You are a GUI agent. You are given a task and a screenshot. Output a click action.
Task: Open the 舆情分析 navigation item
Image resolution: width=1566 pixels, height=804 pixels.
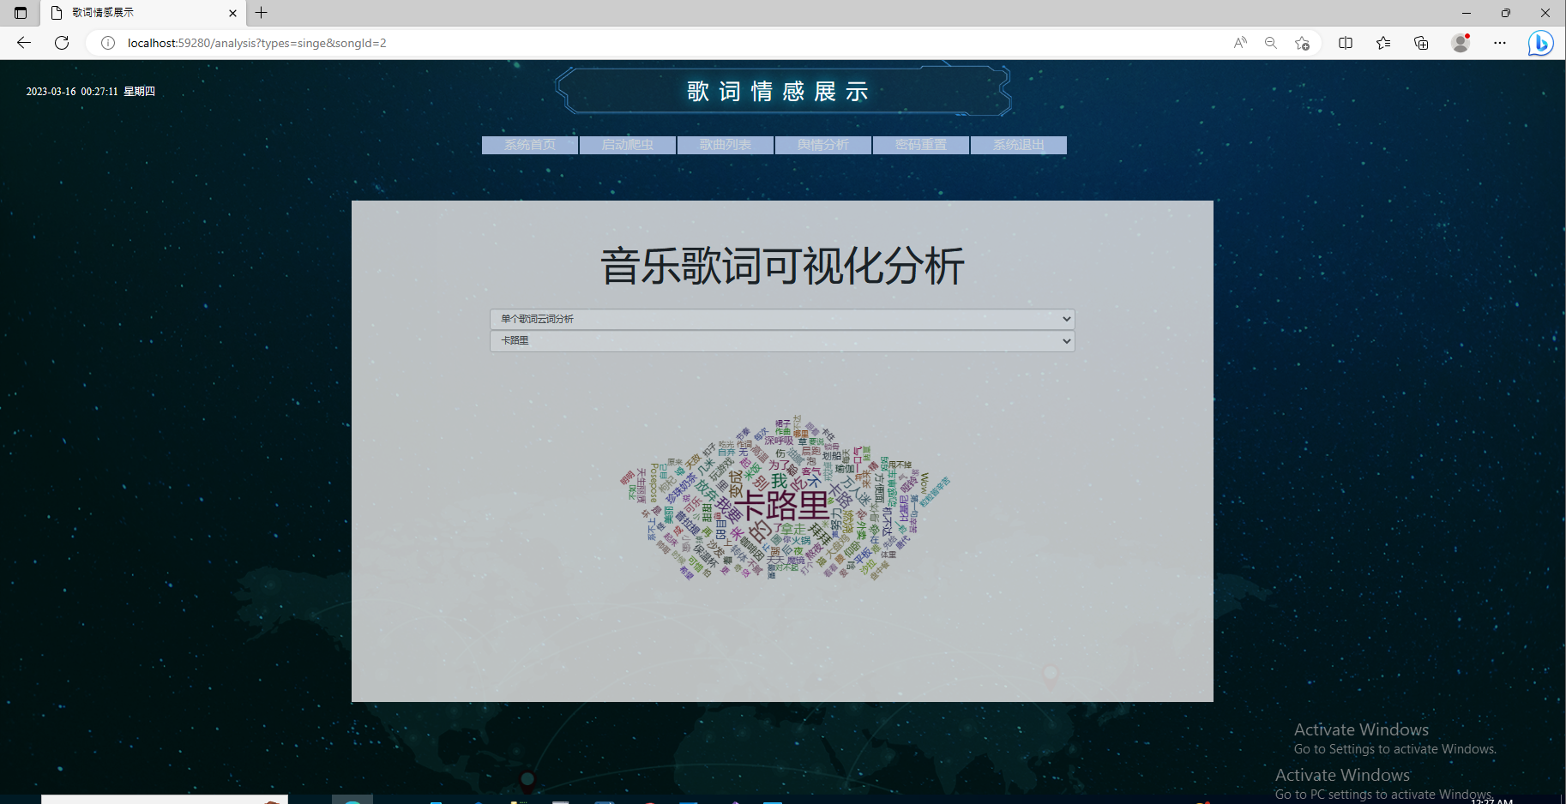[823, 145]
